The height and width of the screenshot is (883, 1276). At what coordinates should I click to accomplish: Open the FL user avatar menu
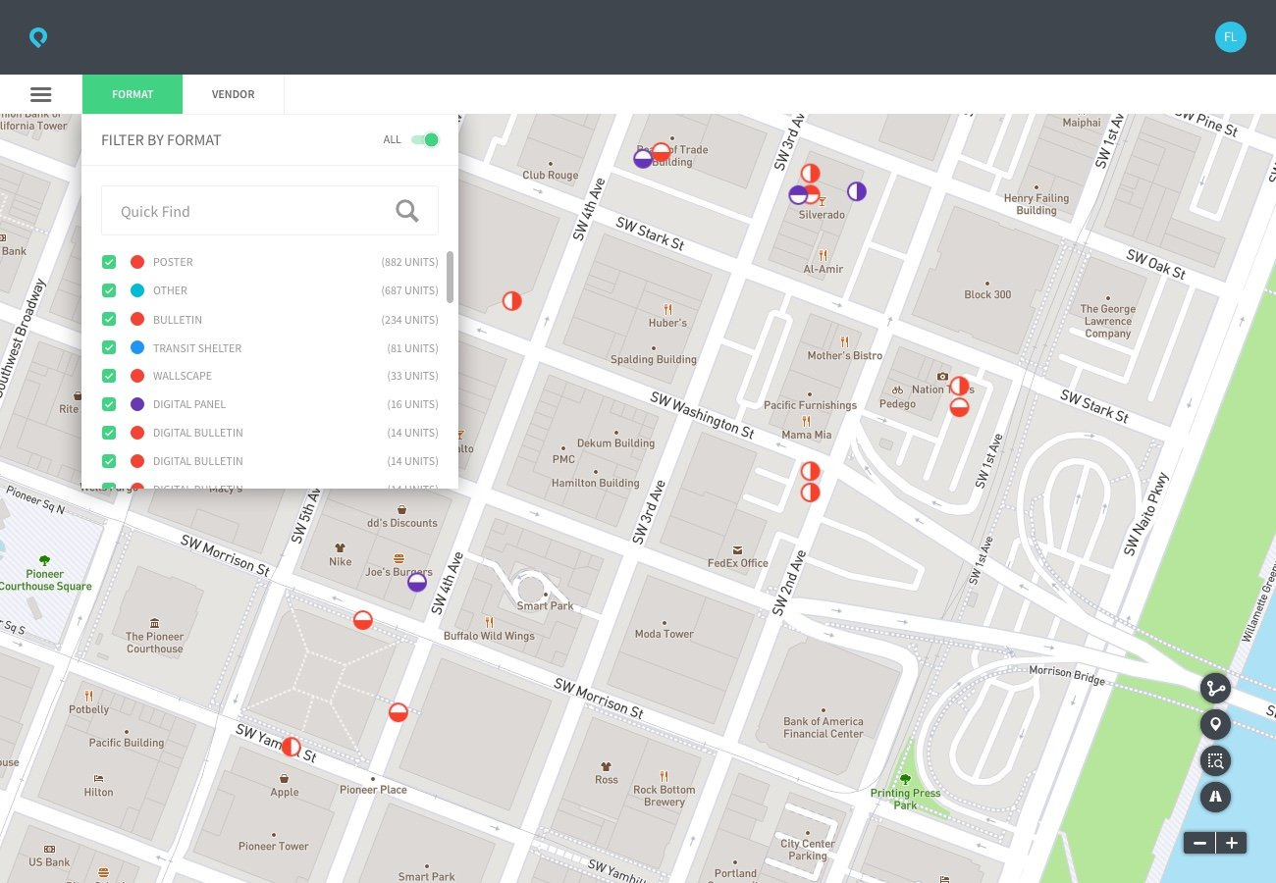tap(1231, 37)
